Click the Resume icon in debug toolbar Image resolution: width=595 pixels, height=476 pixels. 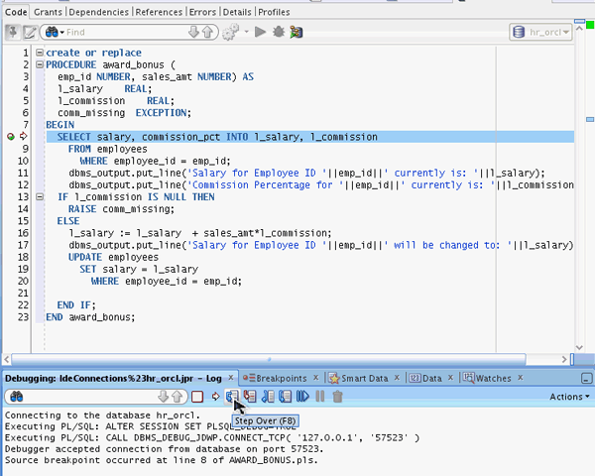coord(303,397)
